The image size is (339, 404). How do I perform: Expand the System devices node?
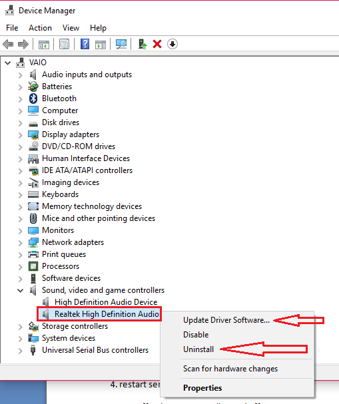pos(21,339)
